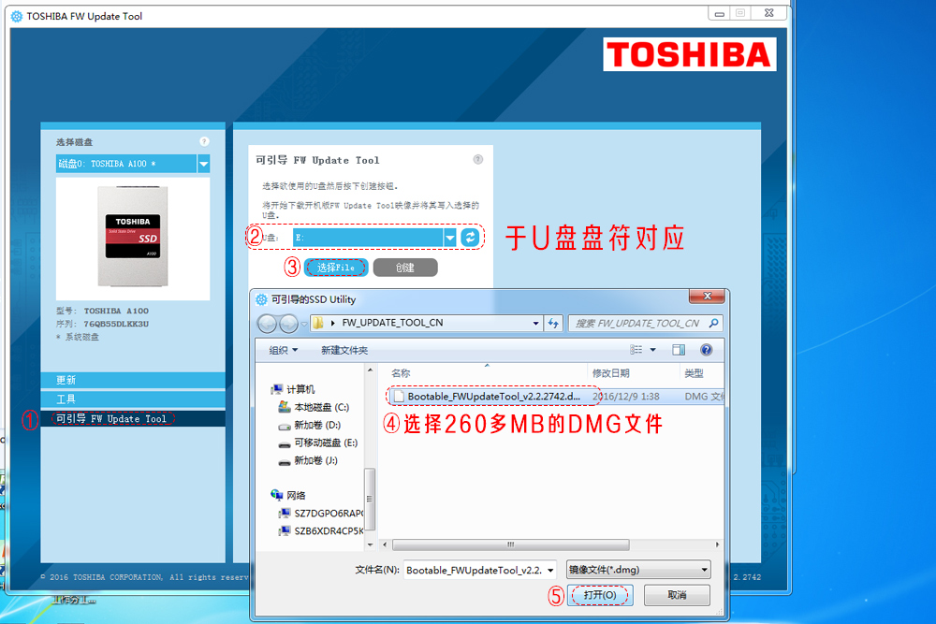
Task: Open the address bar path history dropdown
Action: click(535, 324)
